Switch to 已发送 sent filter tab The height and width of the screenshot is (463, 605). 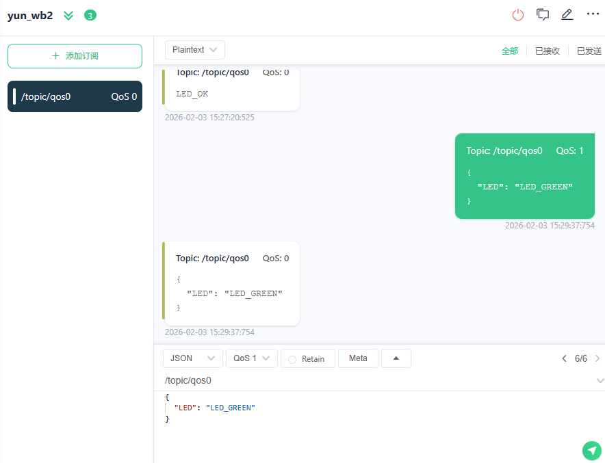pos(589,51)
